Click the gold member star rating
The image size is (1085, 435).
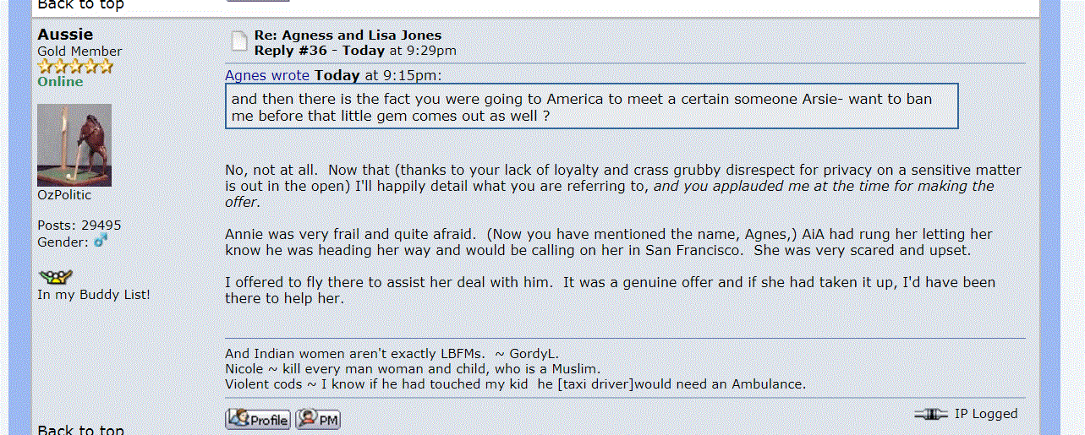click(x=75, y=67)
